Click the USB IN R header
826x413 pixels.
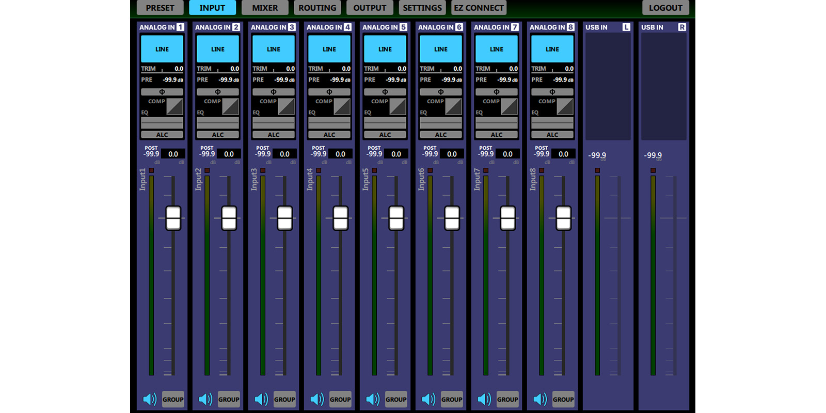(x=663, y=27)
